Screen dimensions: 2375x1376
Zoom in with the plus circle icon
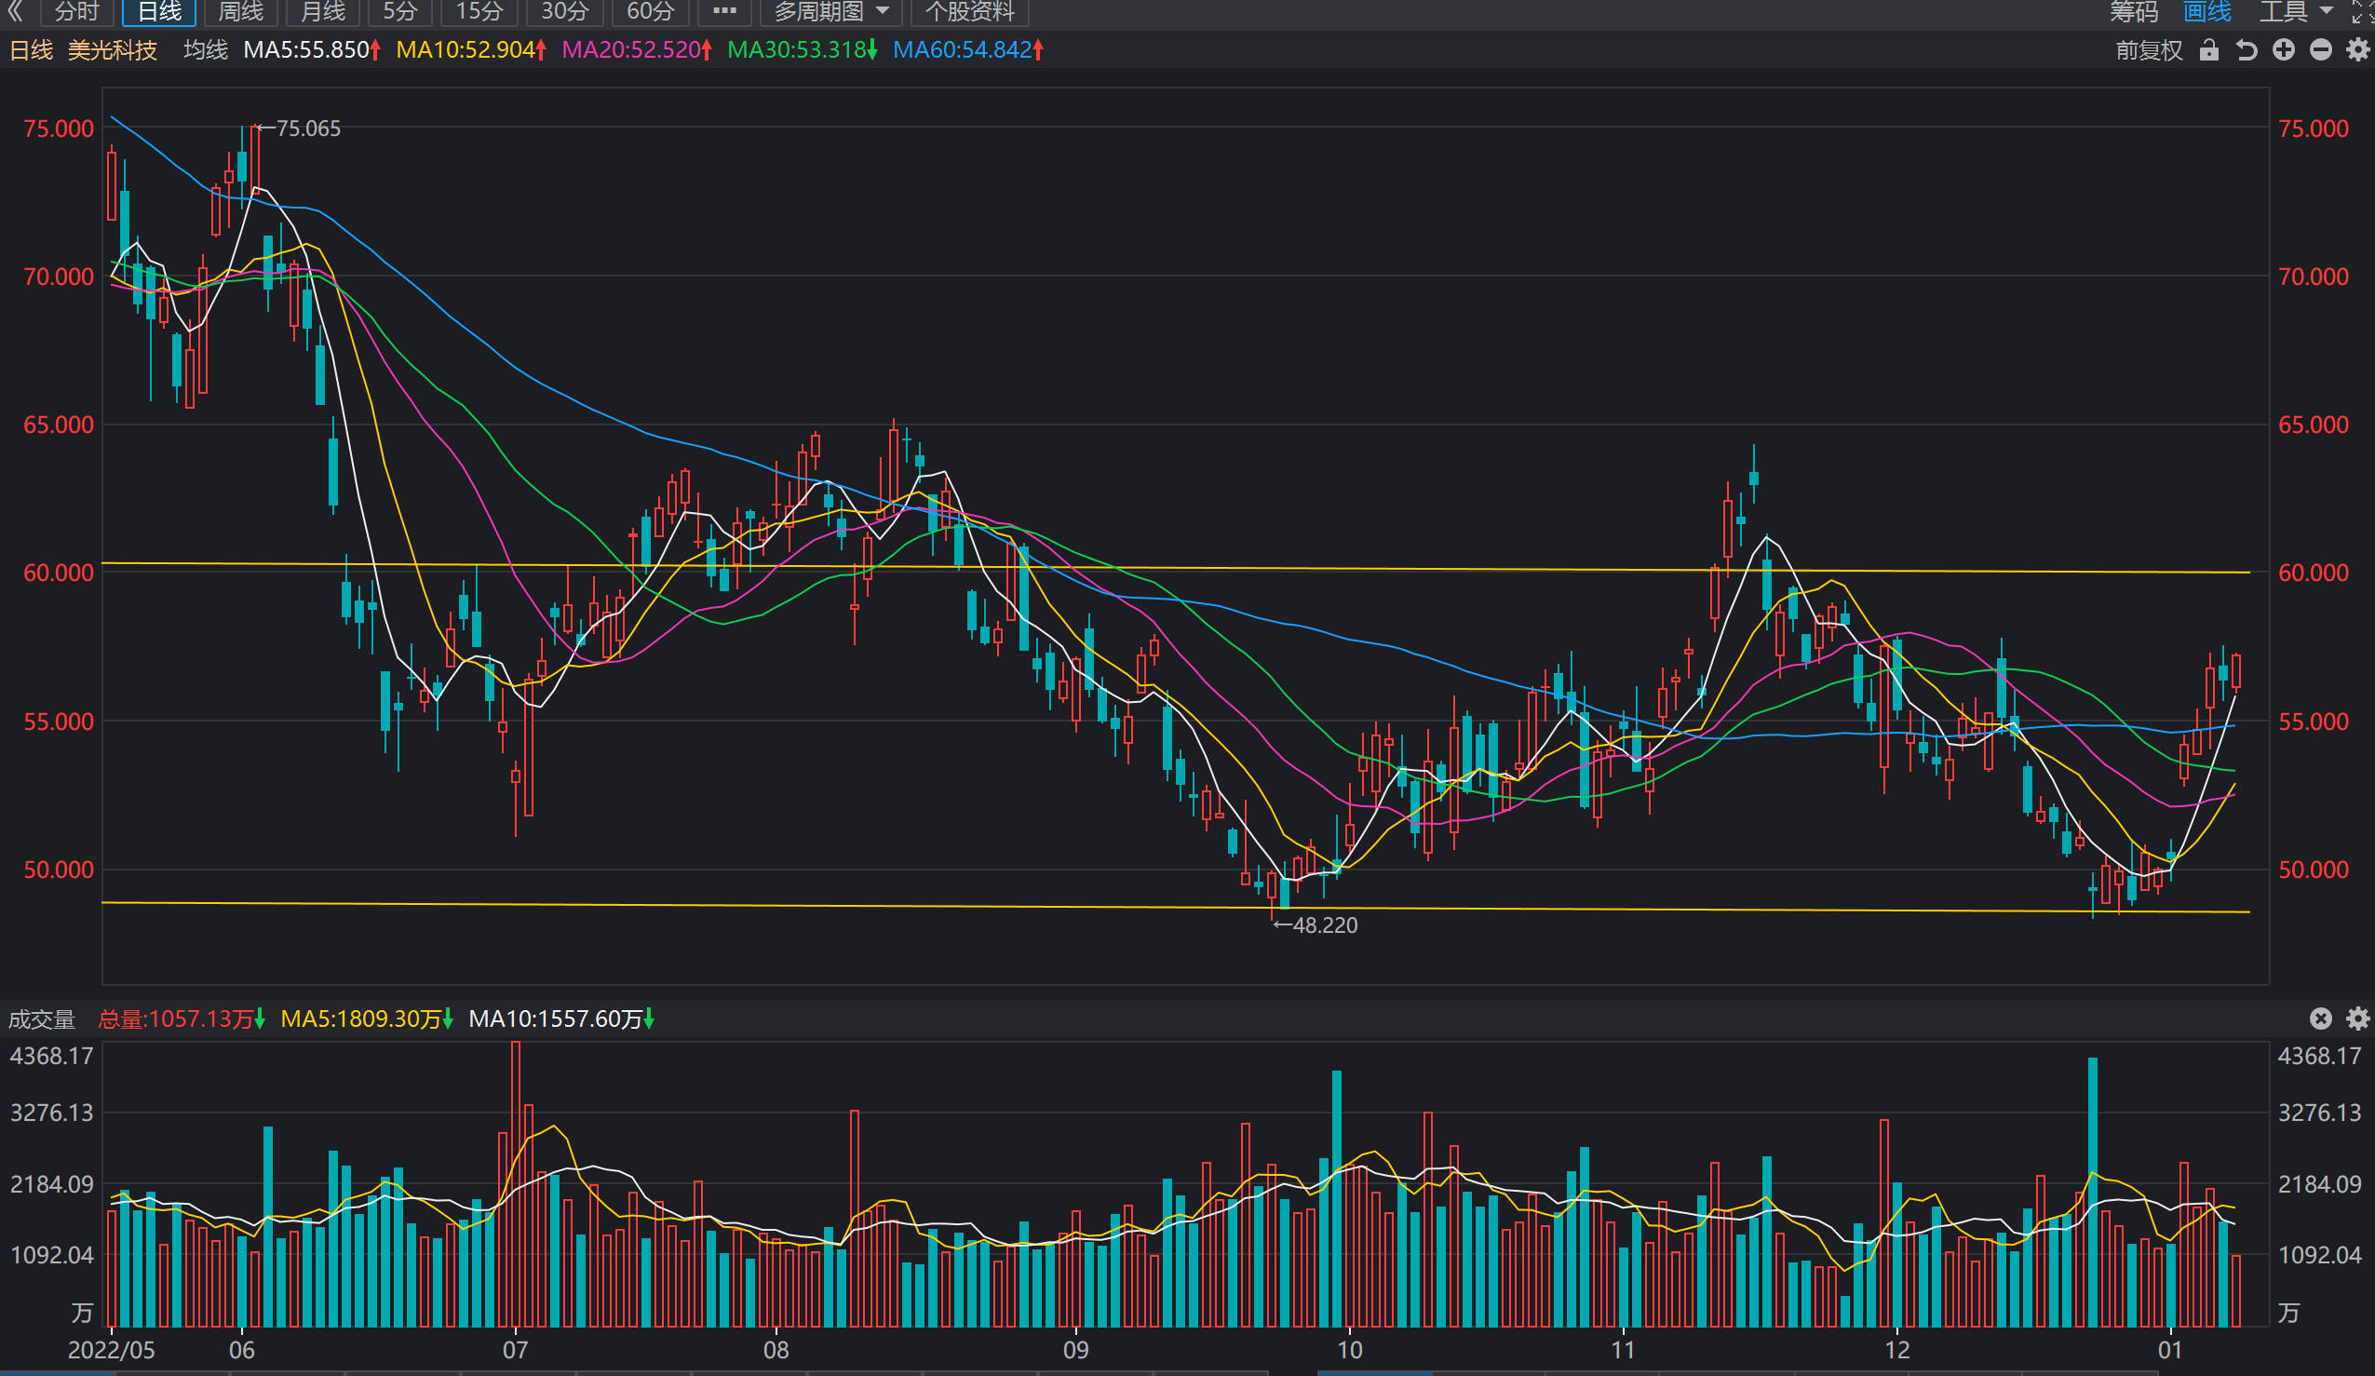point(2284,50)
